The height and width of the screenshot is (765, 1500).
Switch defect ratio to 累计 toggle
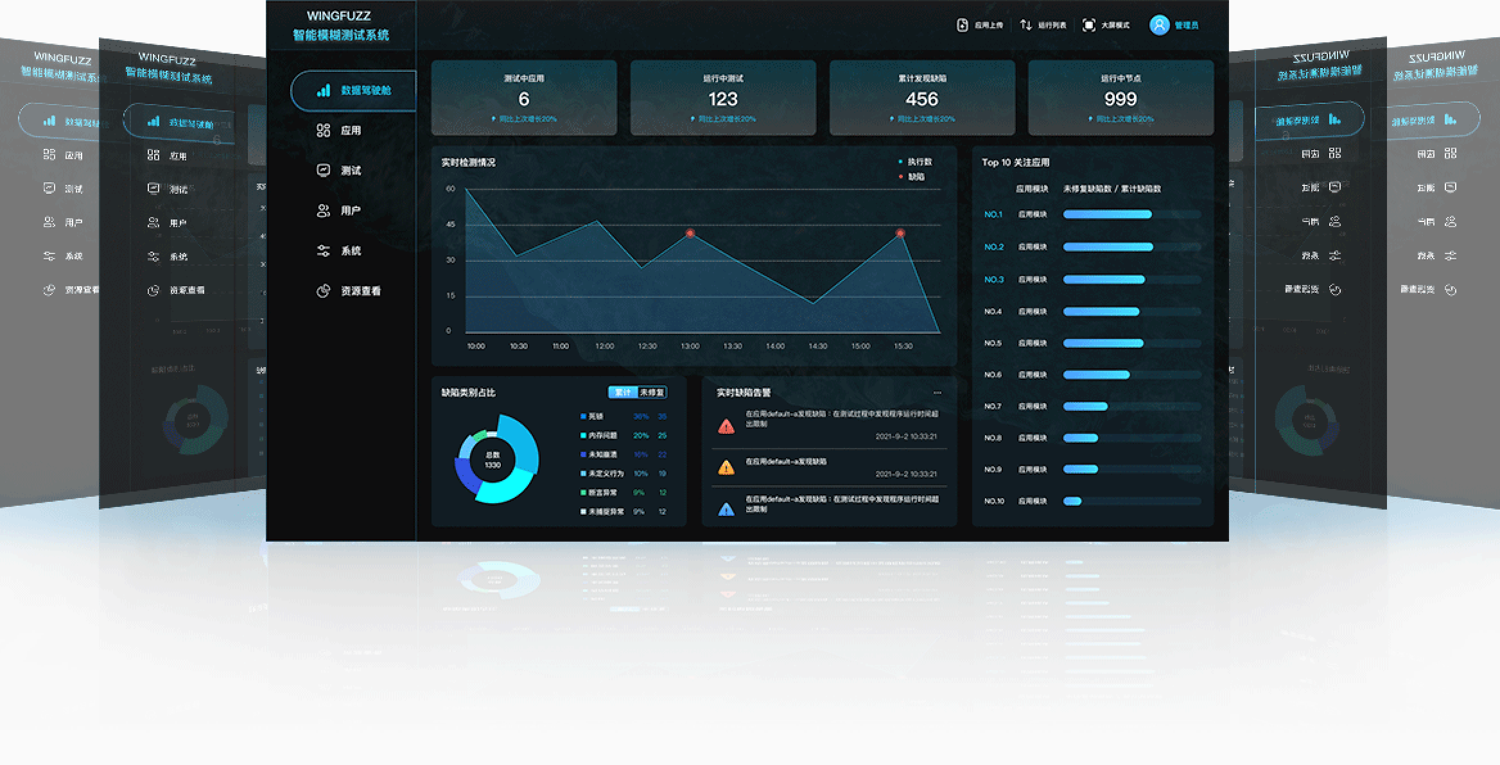pyautogui.click(x=623, y=392)
